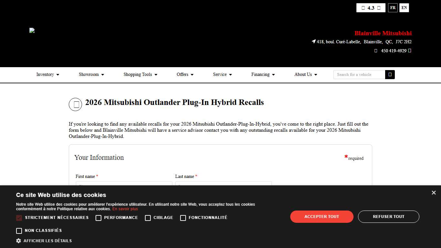Click the icon left of the 4.3 rating
This screenshot has width=441, height=248.
tap(363, 8)
